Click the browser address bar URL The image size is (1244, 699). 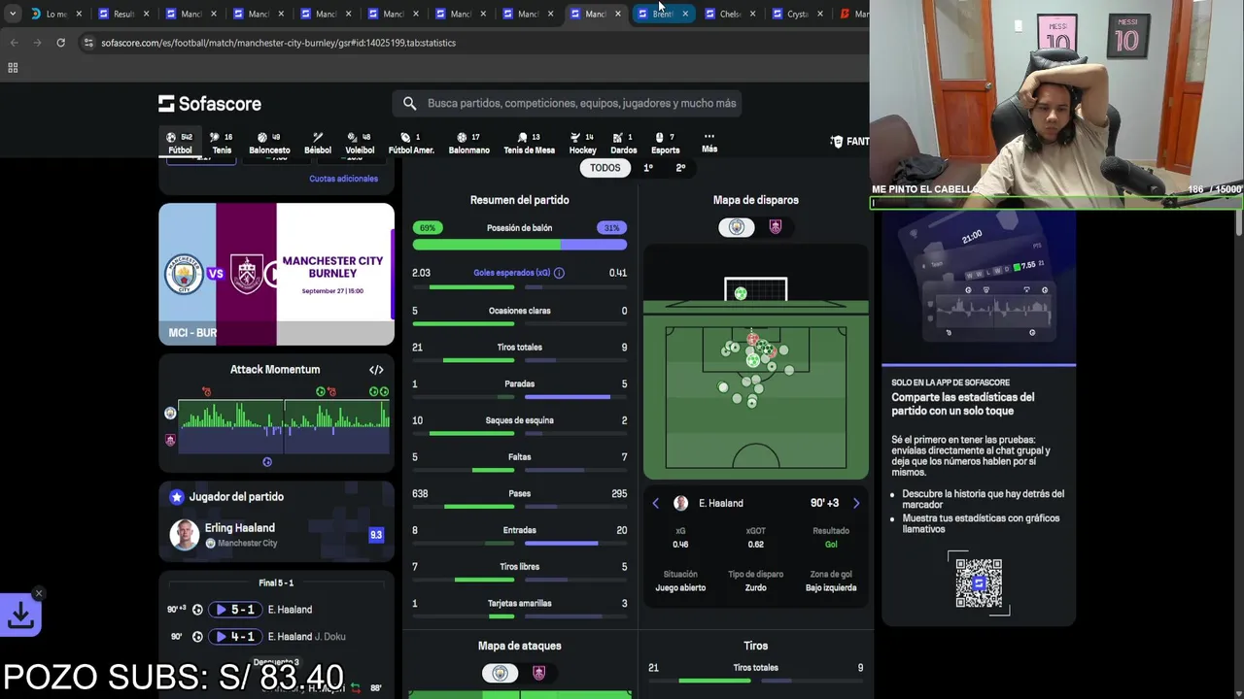(x=278, y=43)
